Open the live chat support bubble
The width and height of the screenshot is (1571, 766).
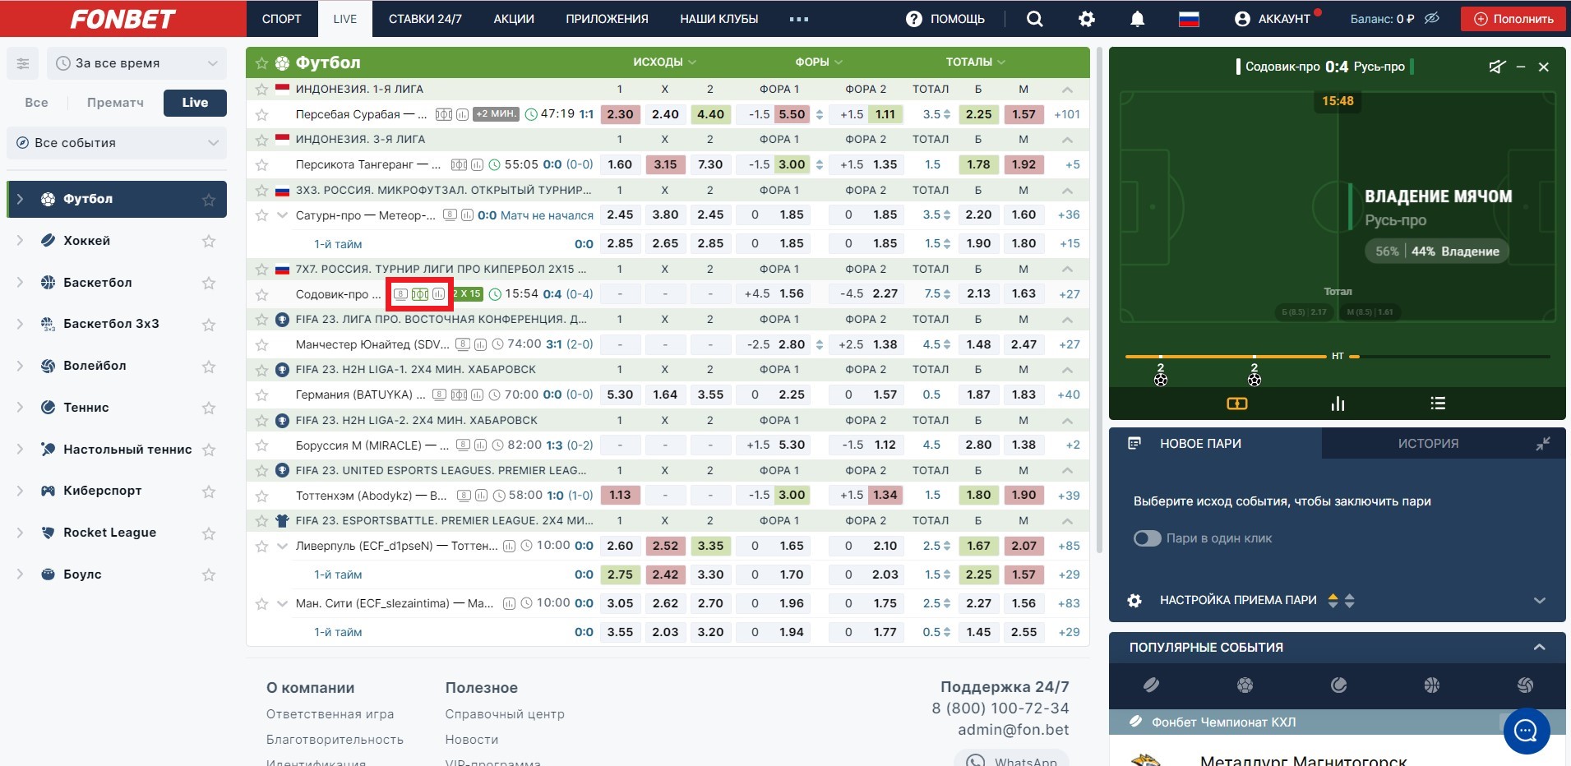coord(1527,731)
